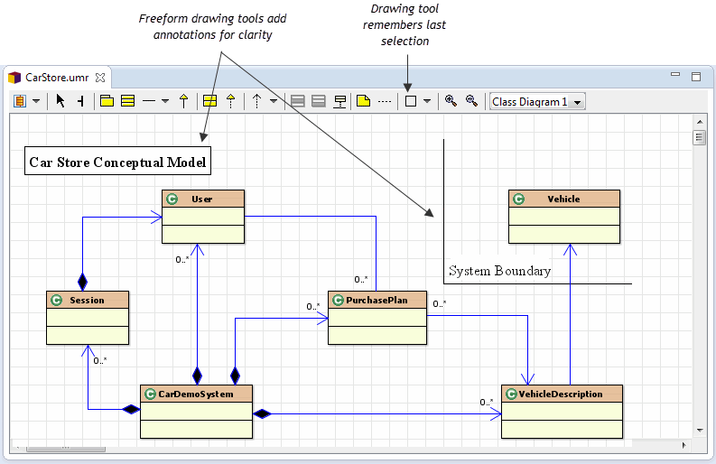Expand the drawing tool shape dropdown arrow
This screenshot has width=716, height=464.
(427, 101)
